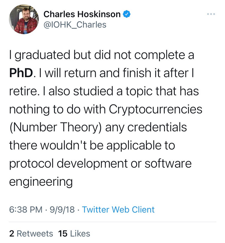Click the word credentials in the tweet
Screen dimensions: 225x243
tap(157, 128)
